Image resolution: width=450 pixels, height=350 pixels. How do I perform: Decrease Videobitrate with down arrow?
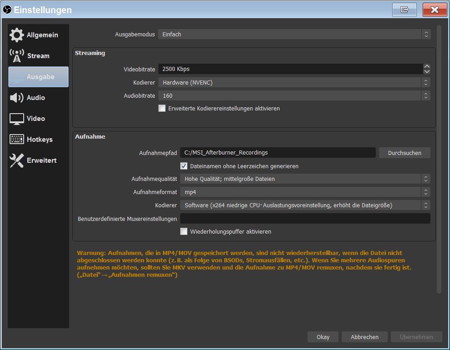pos(427,72)
